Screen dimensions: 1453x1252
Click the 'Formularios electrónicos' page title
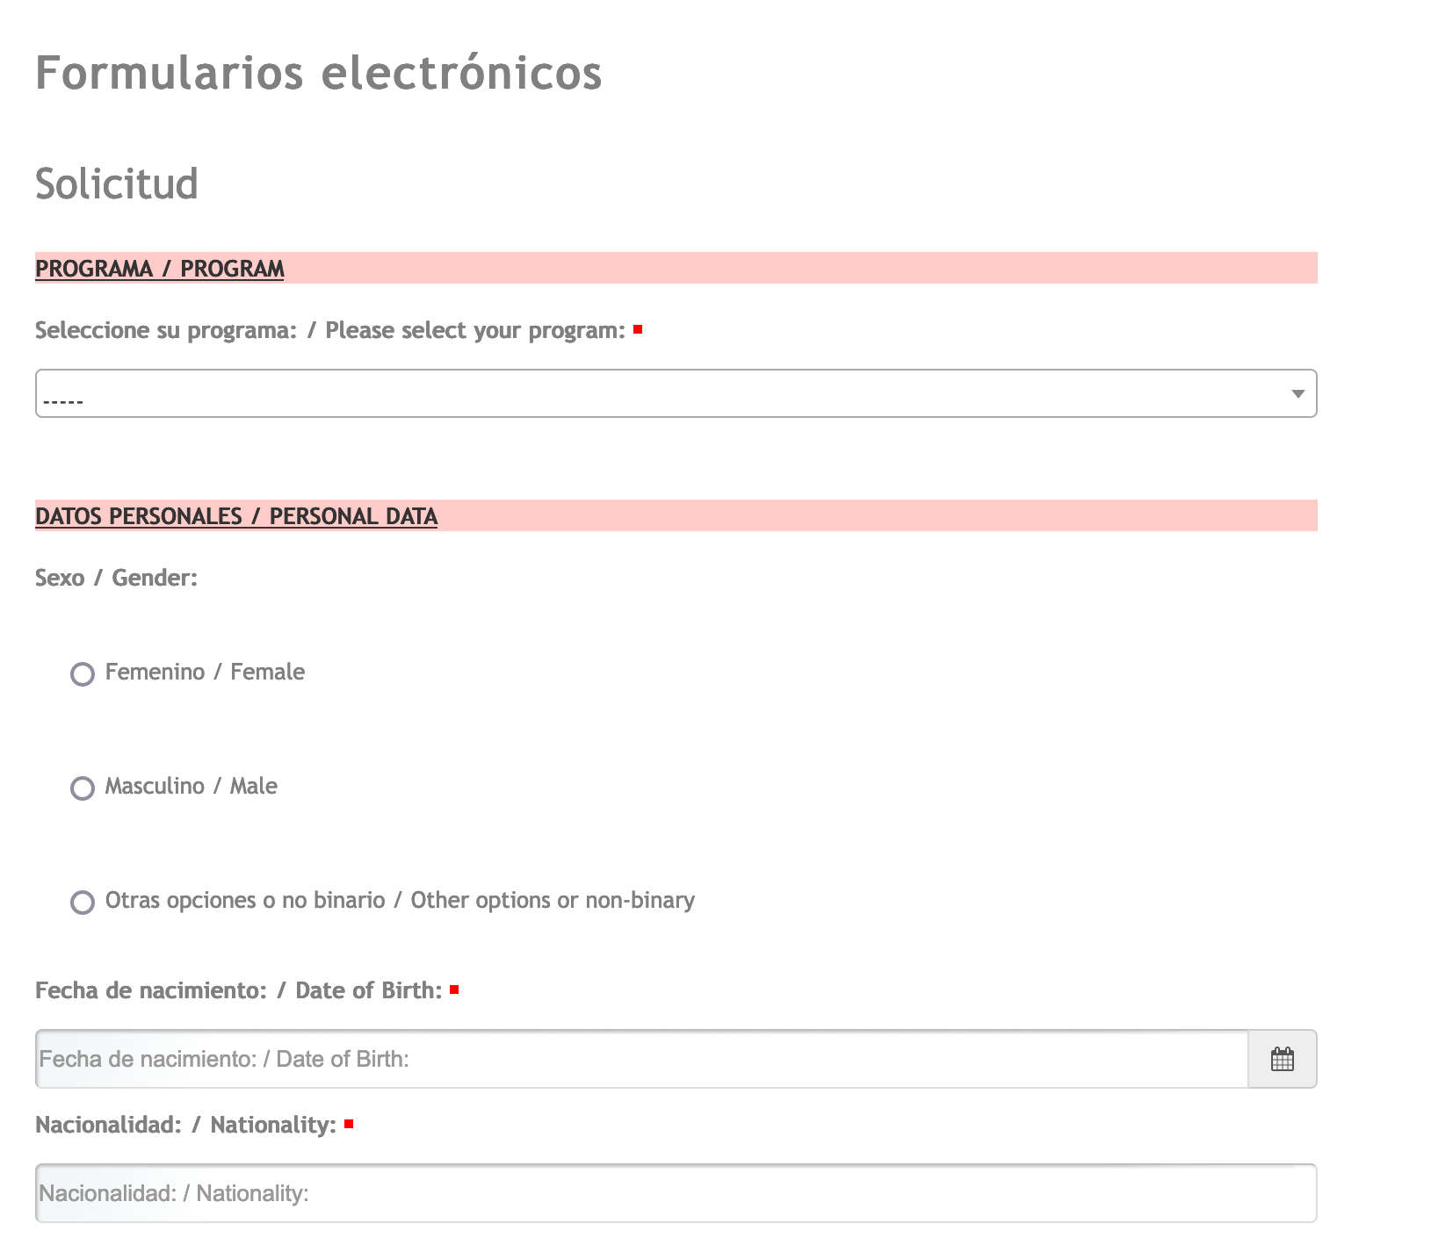coord(318,72)
